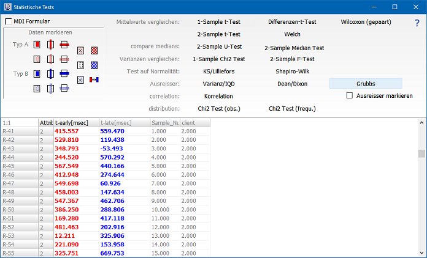Click the red-blue swap marks icon
Viewport: 427px width, 258px height.
94,79
